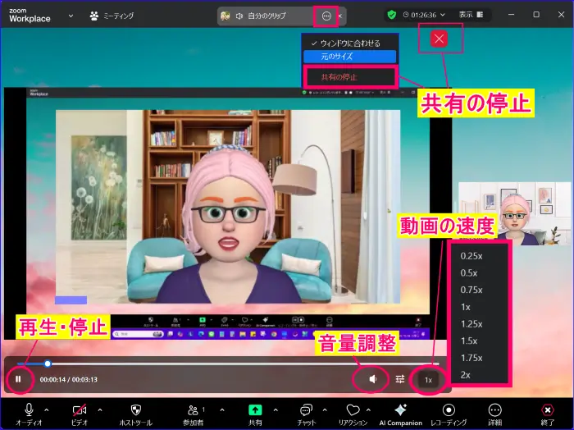Click the green encryption shield icon
Image resolution: width=574 pixels, height=430 pixels.
click(392, 15)
